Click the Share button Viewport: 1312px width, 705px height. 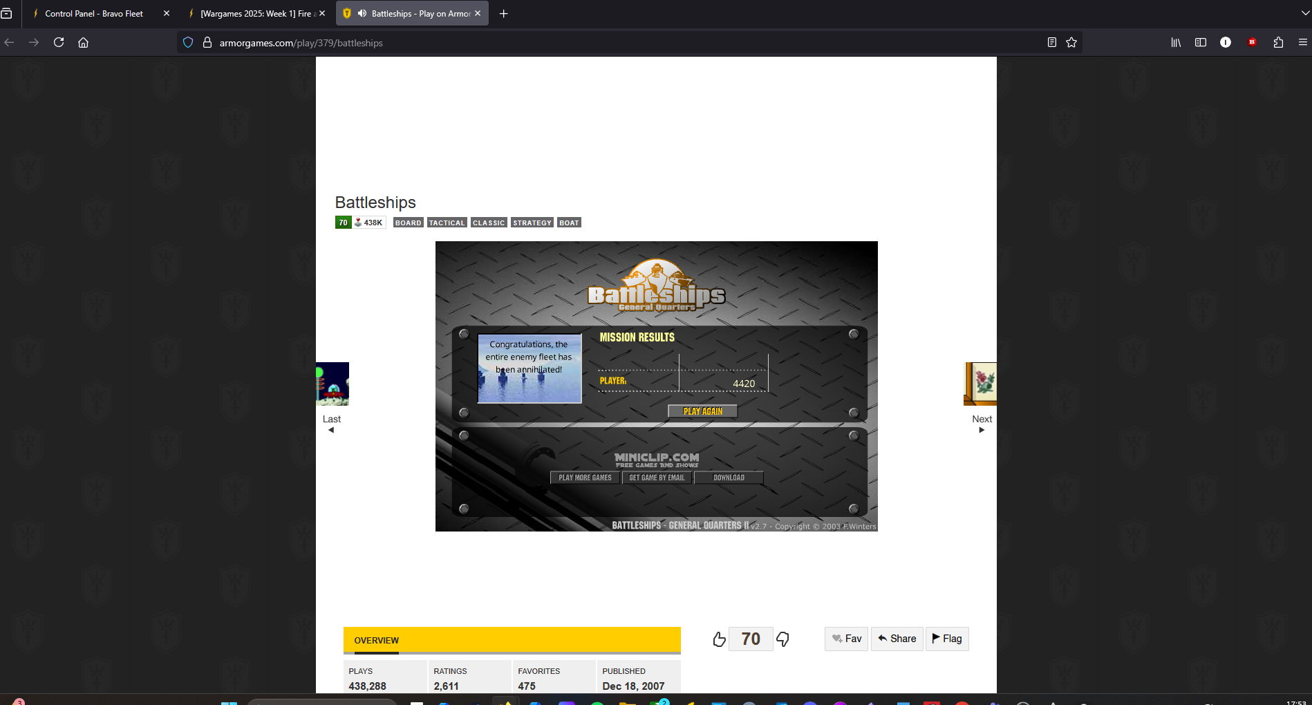point(897,639)
